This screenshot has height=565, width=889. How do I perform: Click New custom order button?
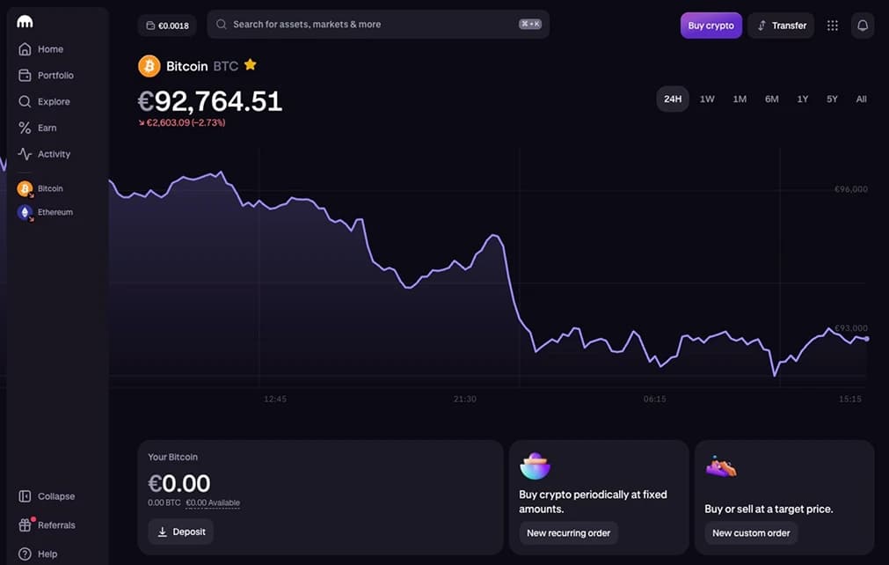pos(751,532)
